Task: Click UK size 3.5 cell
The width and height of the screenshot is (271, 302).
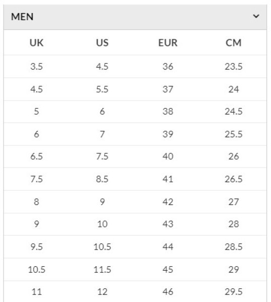Action: tap(37, 66)
